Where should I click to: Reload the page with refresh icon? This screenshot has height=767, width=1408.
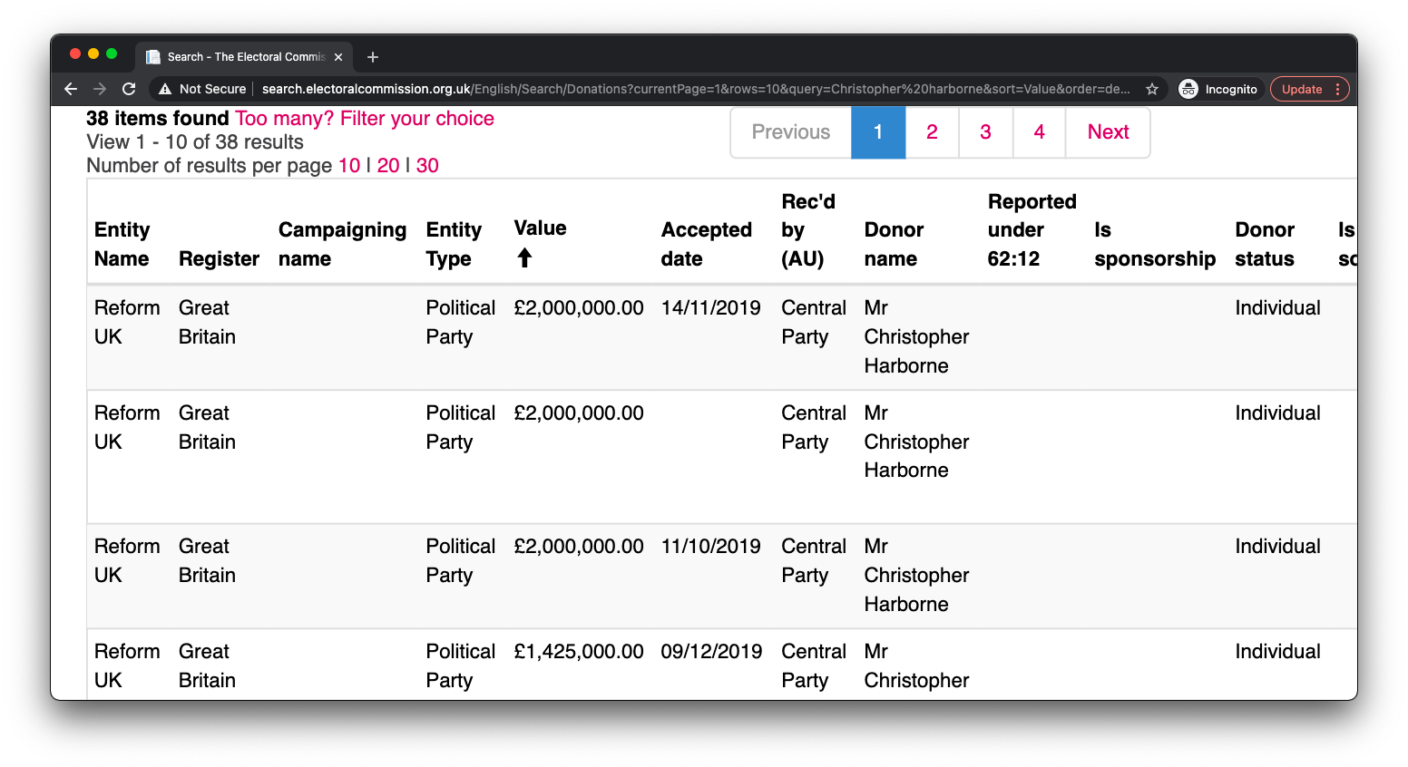(129, 89)
